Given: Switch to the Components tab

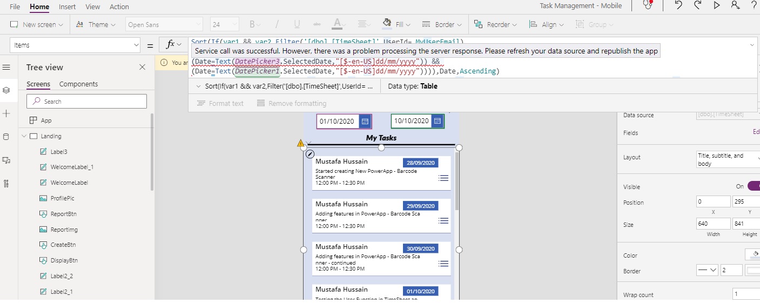Looking at the screenshot, I should point(78,84).
